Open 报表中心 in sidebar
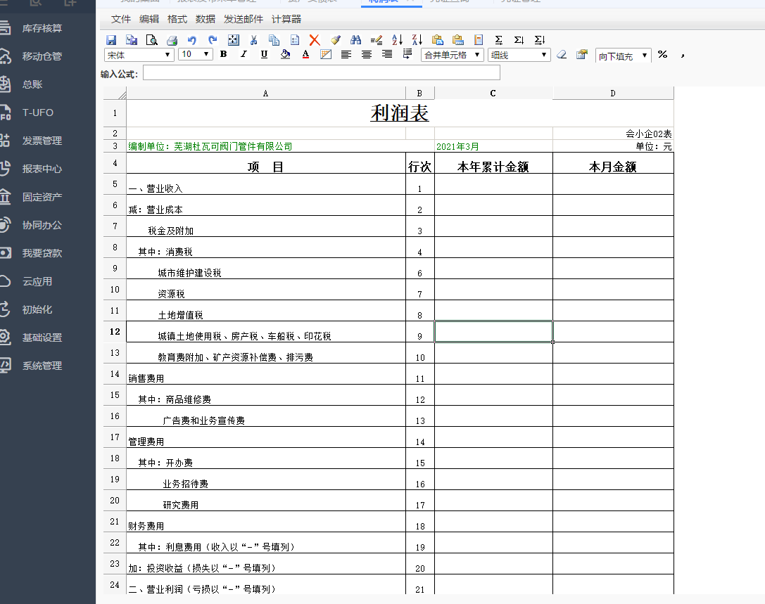This screenshot has width=765, height=604. click(42, 169)
